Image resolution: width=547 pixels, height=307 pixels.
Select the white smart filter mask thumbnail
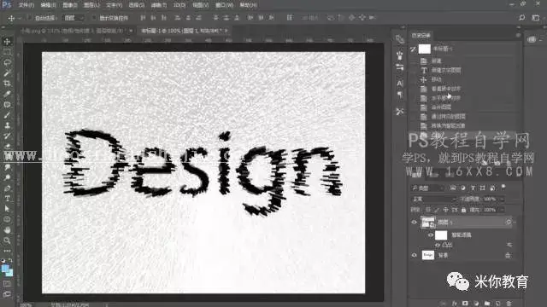click(441, 235)
